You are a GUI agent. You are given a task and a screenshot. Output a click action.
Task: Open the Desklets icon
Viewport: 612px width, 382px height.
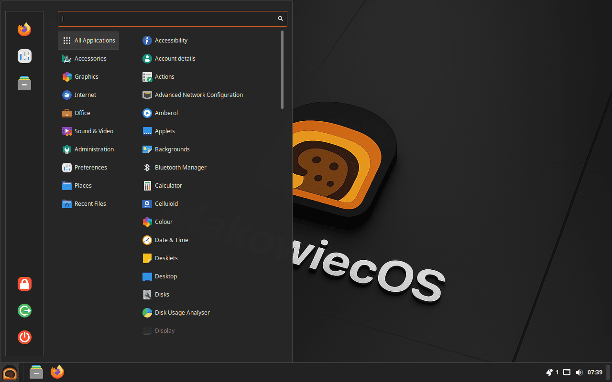tap(147, 258)
